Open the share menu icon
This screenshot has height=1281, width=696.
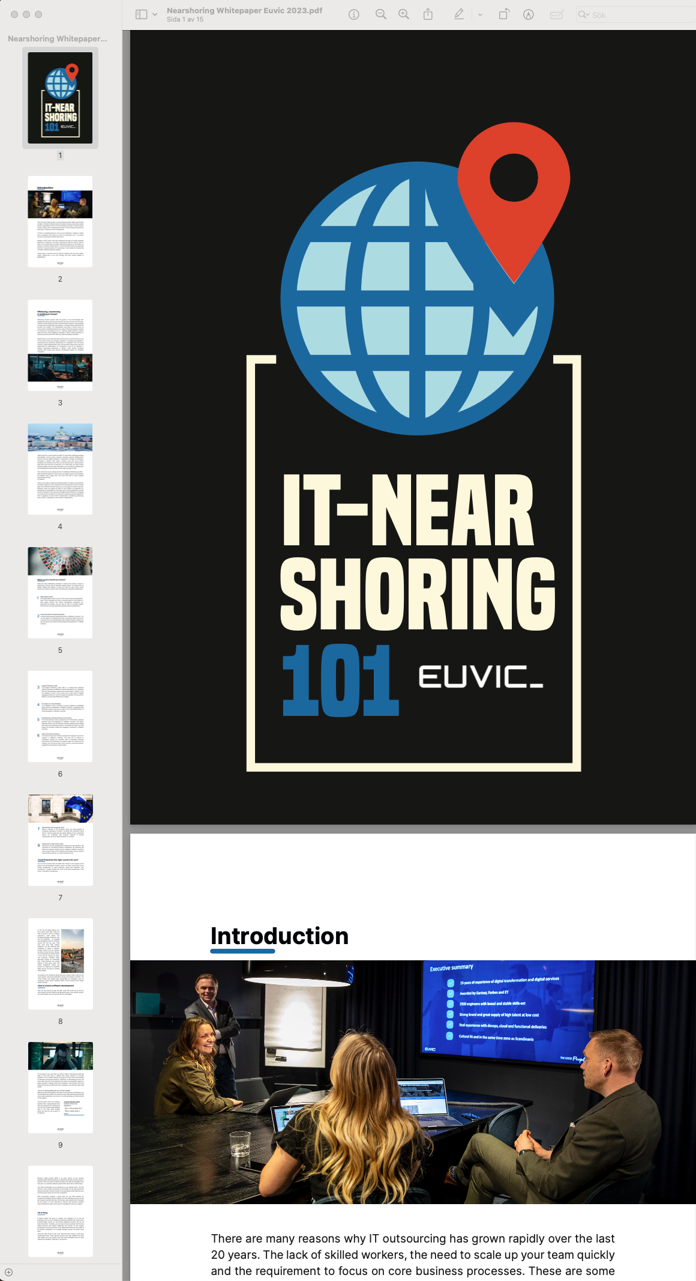pyautogui.click(x=428, y=14)
